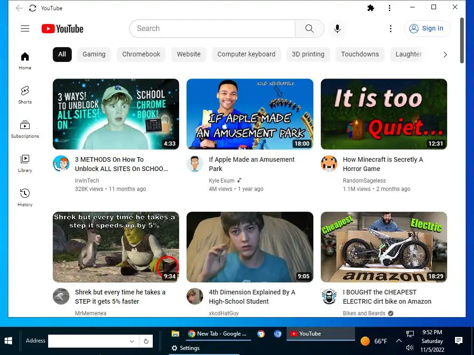Open File Explorer from taskbar
The height and width of the screenshot is (355, 474).
175,334
